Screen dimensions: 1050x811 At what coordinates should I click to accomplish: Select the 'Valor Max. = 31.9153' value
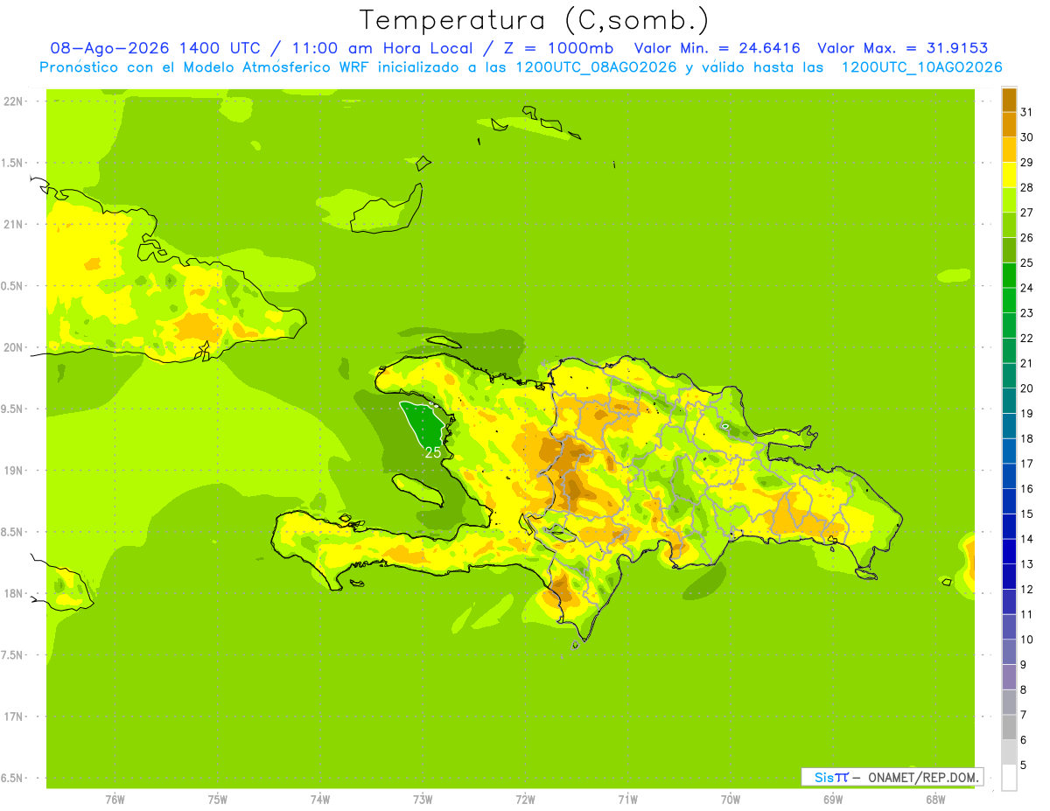click(903, 49)
